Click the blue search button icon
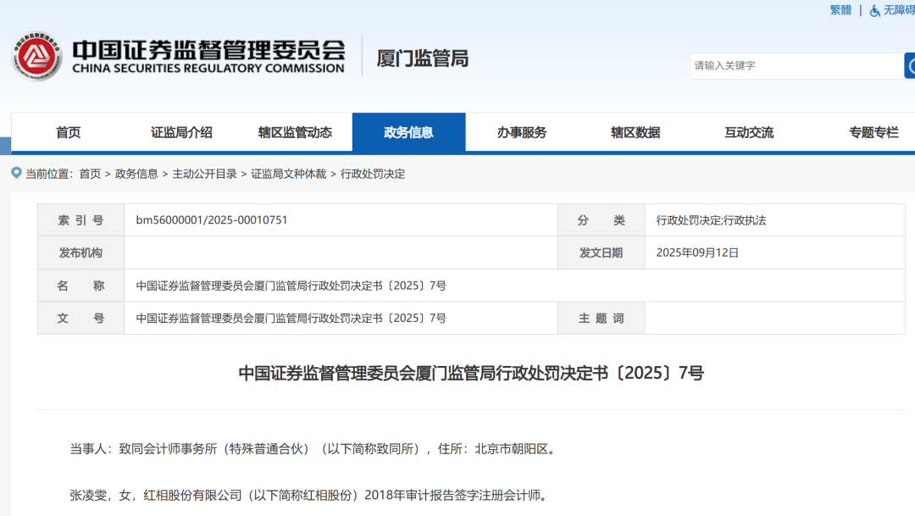This screenshot has width=915, height=516. [x=910, y=65]
